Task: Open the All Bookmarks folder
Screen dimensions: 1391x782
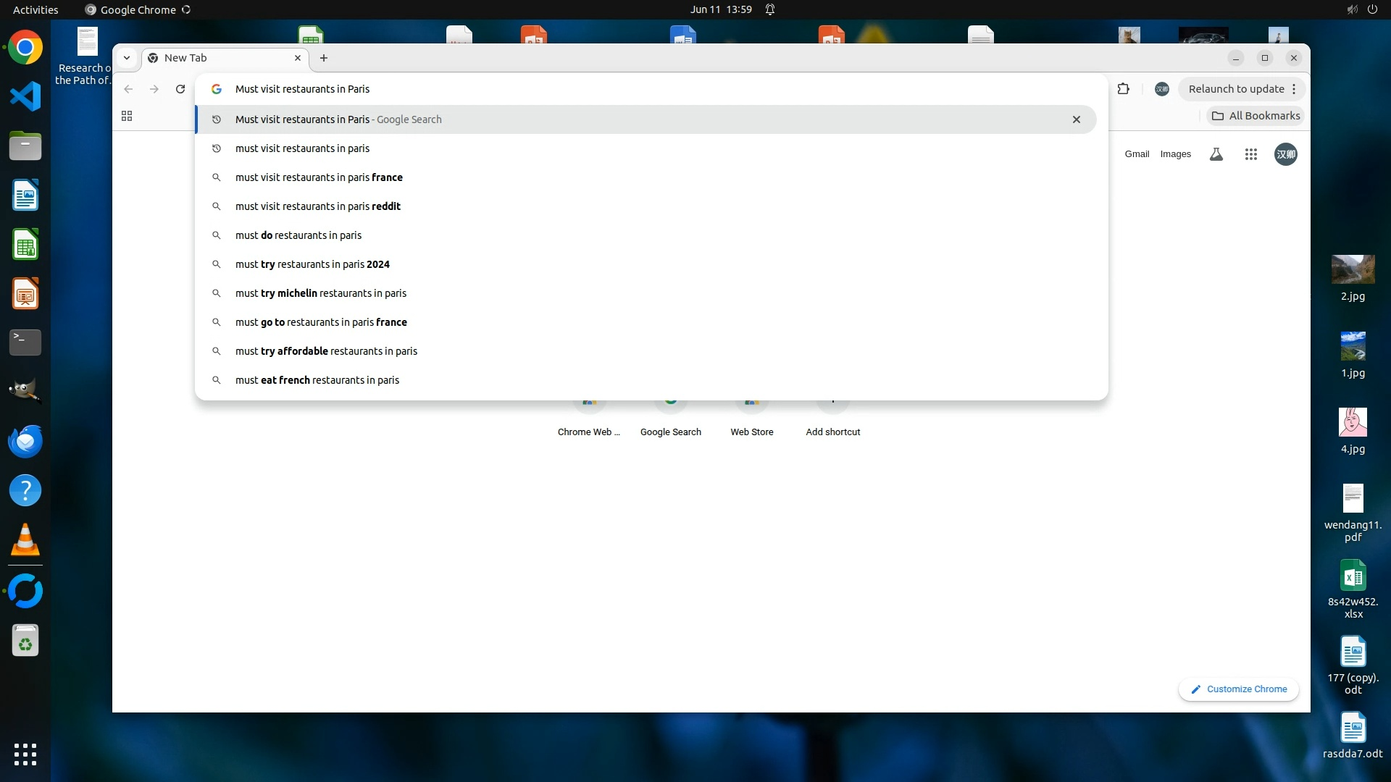Action: click(x=1256, y=116)
